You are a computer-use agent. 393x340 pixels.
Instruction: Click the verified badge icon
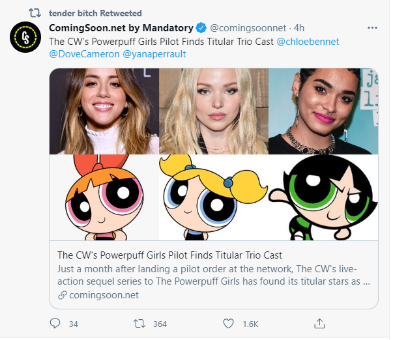(x=201, y=28)
